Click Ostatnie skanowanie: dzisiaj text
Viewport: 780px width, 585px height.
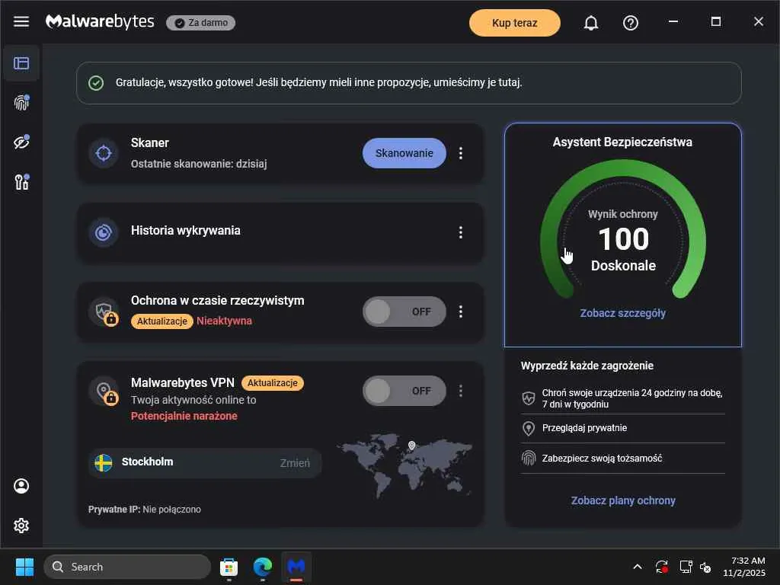click(199, 165)
